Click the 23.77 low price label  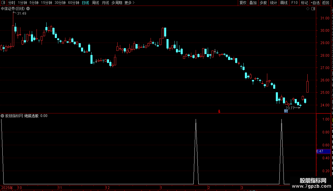290,108
